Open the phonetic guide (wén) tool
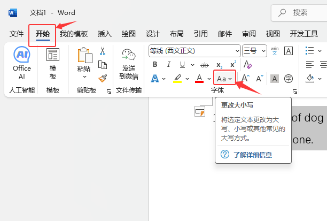The height and width of the screenshot is (221, 327). pyautogui.click(x=275, y=51)
